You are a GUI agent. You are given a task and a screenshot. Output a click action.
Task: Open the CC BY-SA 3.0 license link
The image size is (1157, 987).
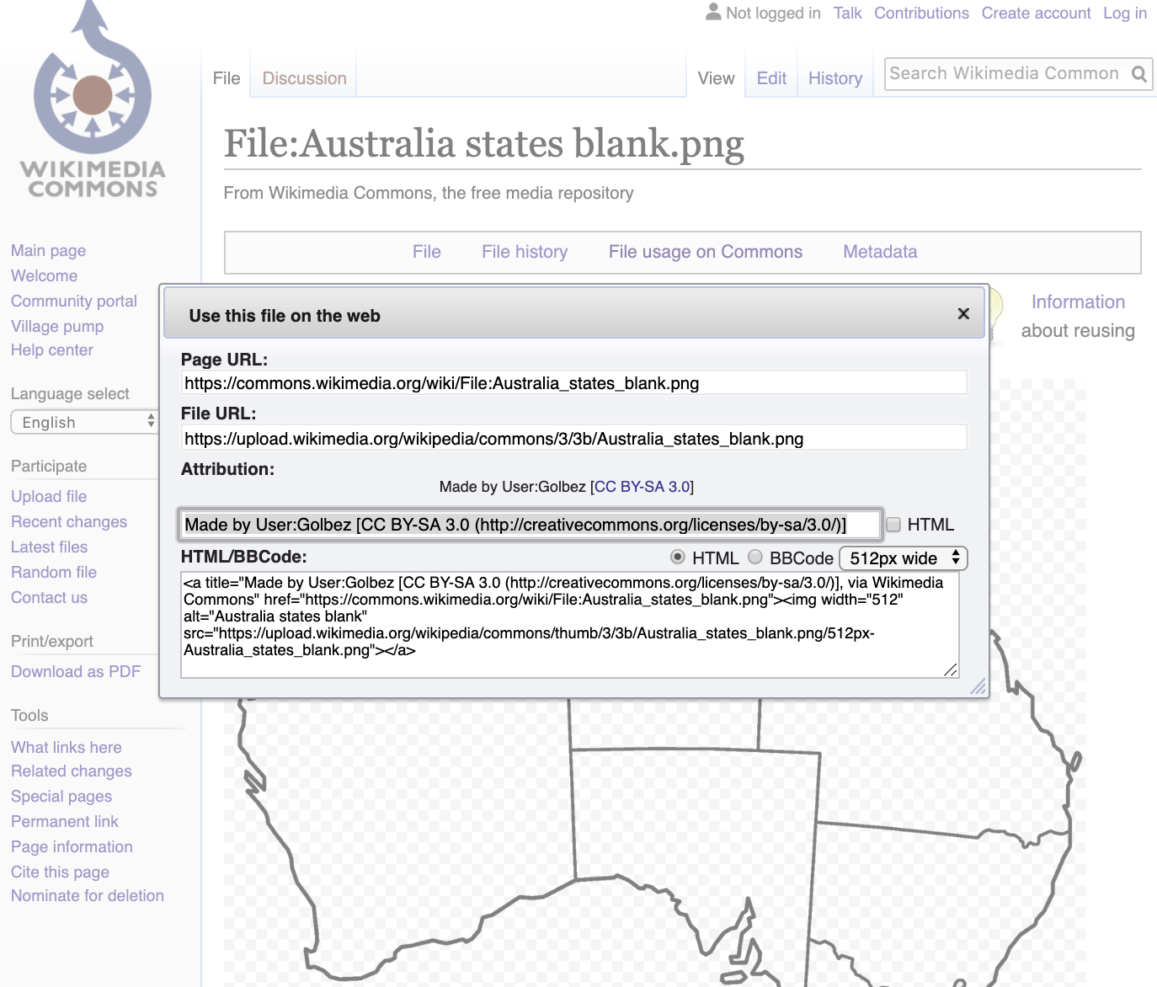click(x=642, y=487)
